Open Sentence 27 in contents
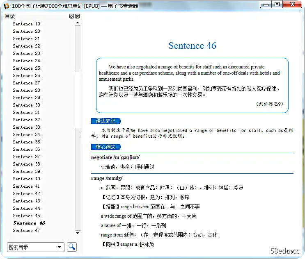The image size is (305, 259). tap(26, 83)
